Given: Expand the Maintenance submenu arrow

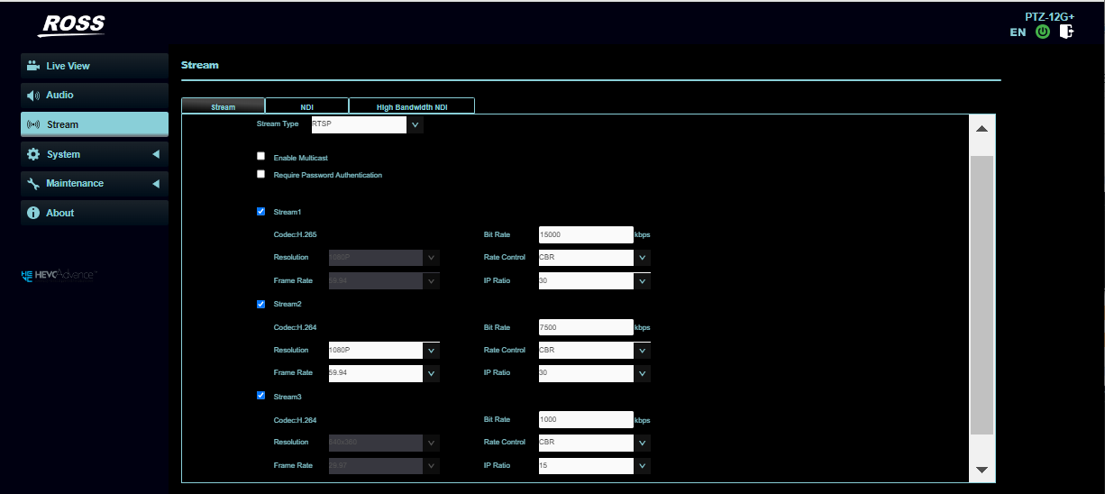Looking at the screenshot, I should [155, 184].
